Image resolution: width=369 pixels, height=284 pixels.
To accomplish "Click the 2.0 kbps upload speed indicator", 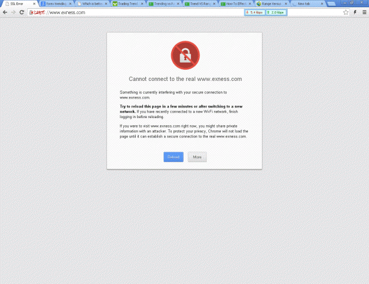I will tap(276, 12).
